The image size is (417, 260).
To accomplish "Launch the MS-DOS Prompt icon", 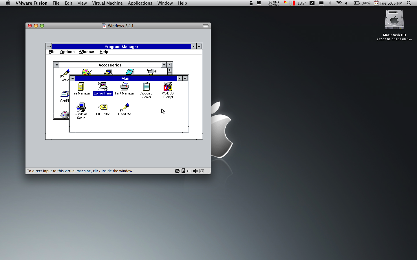I will point(168,90).
